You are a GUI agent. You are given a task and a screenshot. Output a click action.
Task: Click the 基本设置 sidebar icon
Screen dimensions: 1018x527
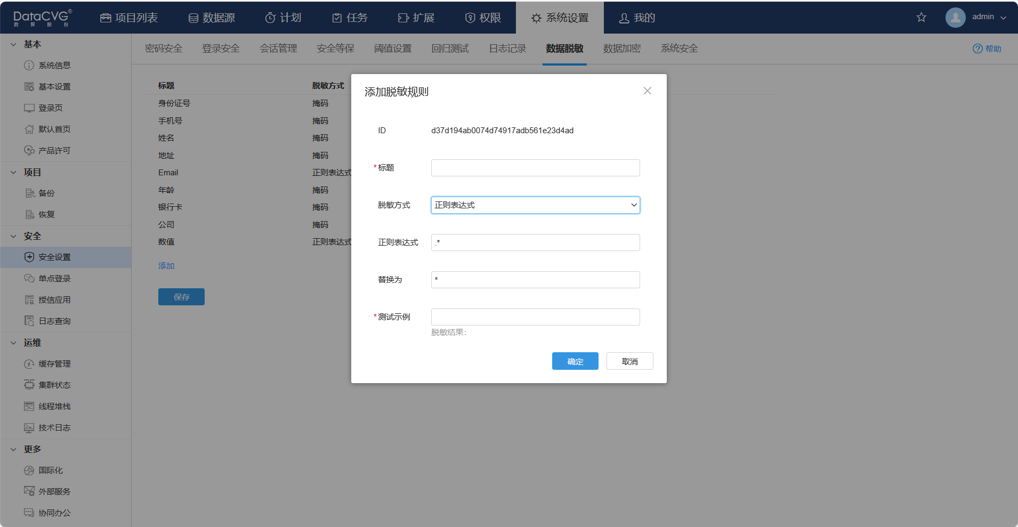click(x=29, y=87)
